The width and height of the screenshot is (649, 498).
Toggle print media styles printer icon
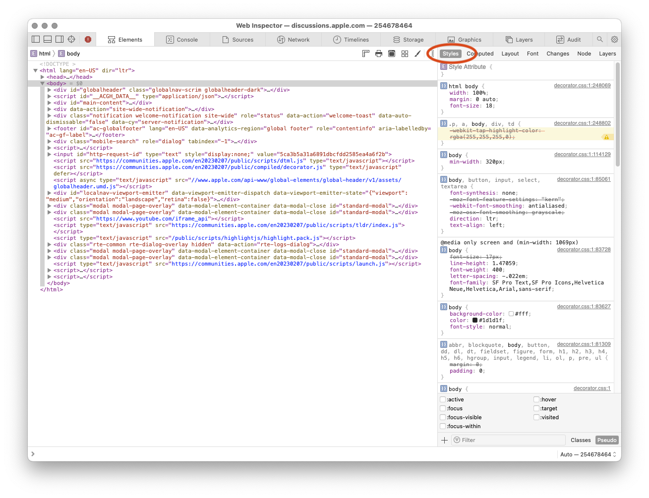click(x=379, y=54)
